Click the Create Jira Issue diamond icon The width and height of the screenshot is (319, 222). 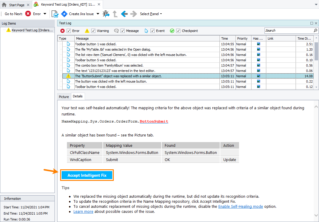(64, 14)
